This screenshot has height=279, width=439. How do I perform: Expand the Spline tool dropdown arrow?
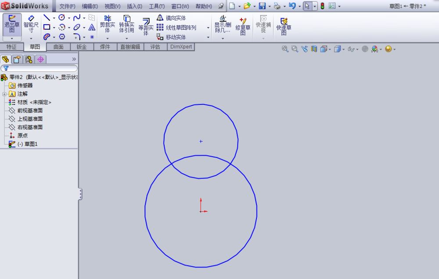(84, 18)
